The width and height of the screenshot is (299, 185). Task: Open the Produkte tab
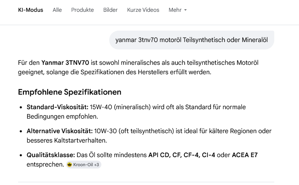tap(83, 10)
